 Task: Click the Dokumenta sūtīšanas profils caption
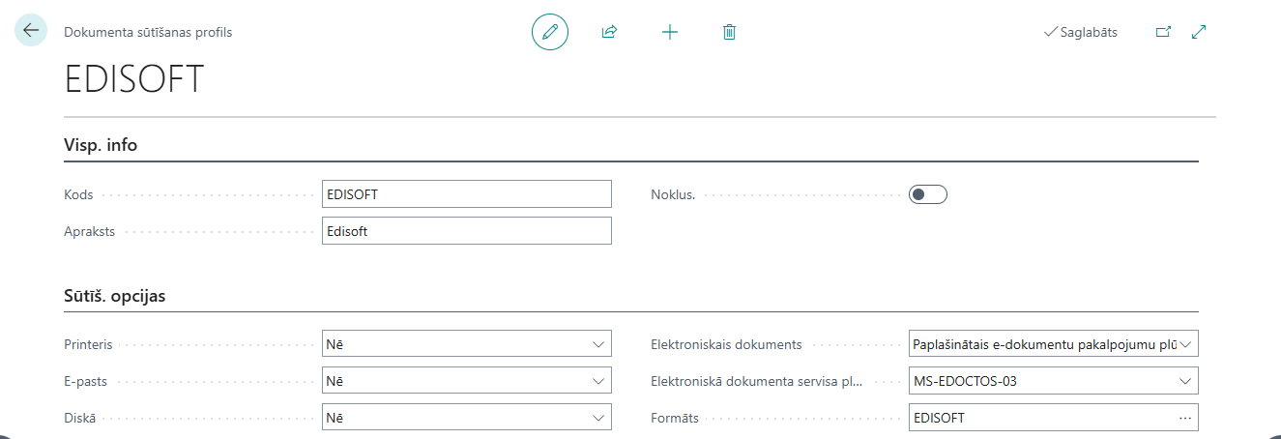coord(148,32)
